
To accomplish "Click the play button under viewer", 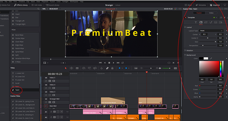I will pyautogui.click(x=114, y=63).
